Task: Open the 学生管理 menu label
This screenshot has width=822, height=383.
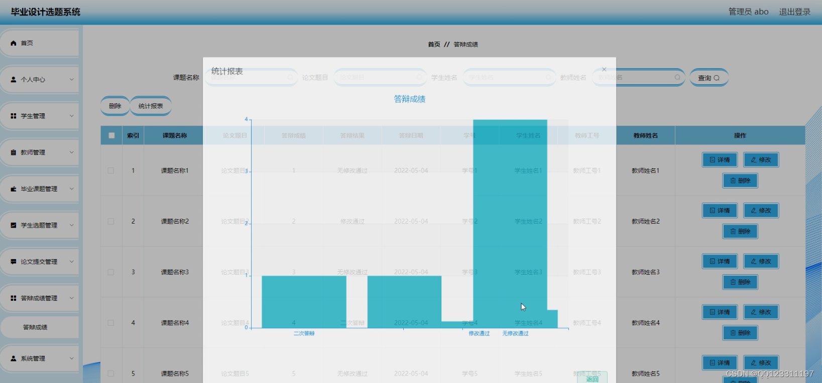Action: (x=33, y=116)
